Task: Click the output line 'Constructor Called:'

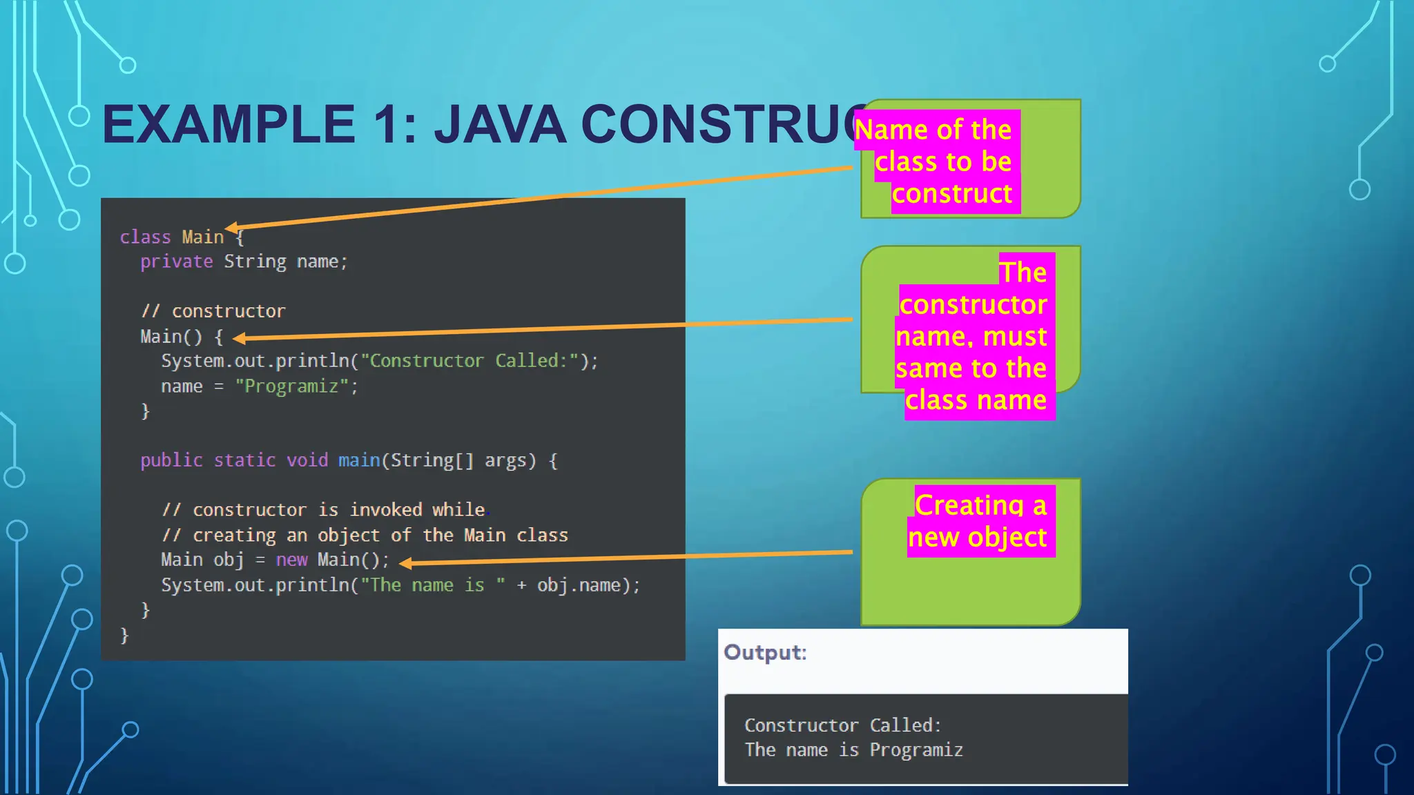Action: tap(842, 725)
